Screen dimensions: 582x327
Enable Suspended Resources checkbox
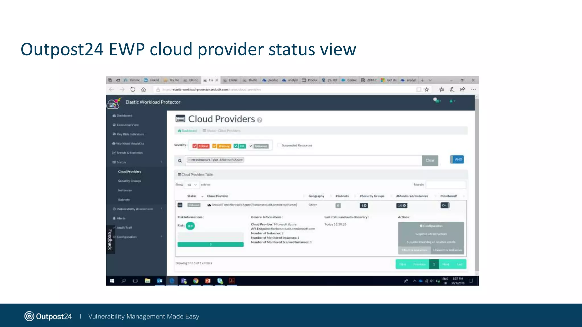(x=279, y=145)
